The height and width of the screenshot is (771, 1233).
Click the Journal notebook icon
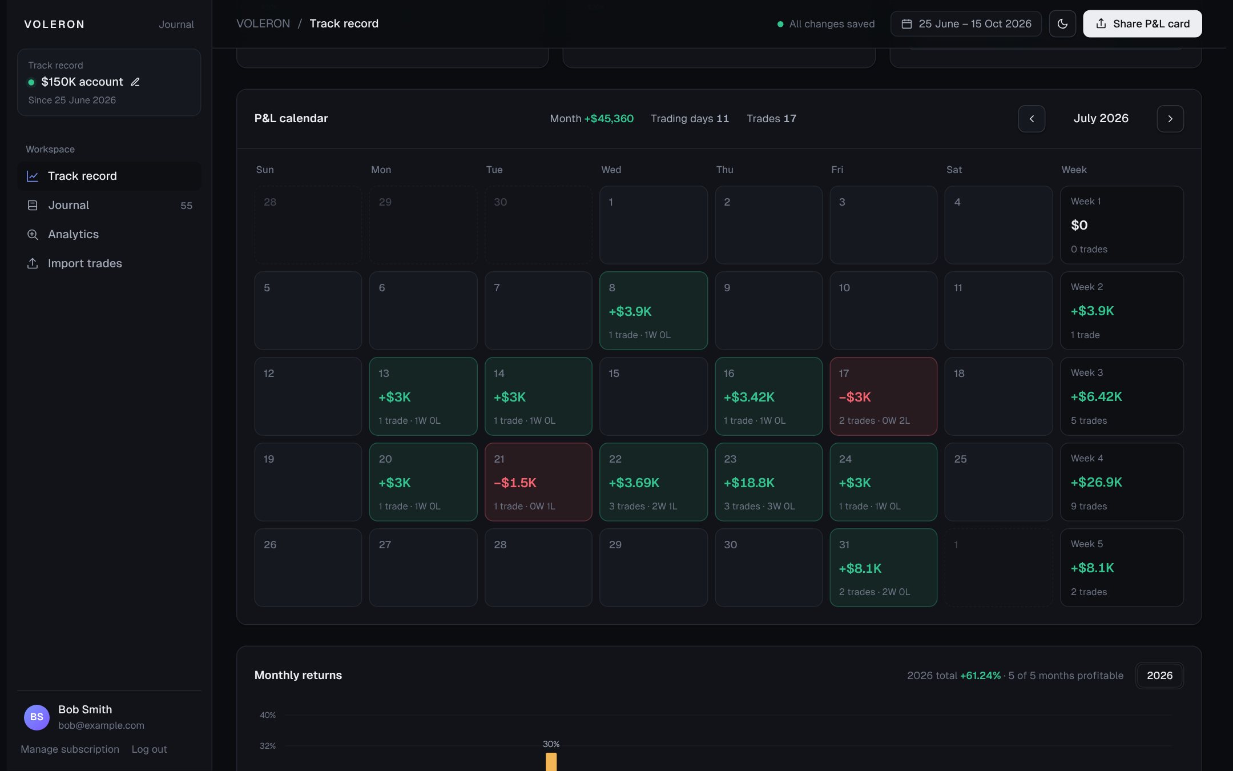tap(33, 205)
